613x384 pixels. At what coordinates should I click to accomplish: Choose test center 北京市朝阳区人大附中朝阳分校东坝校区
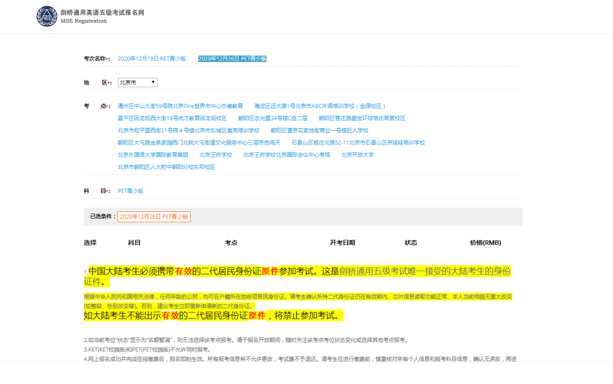(166, 167)
